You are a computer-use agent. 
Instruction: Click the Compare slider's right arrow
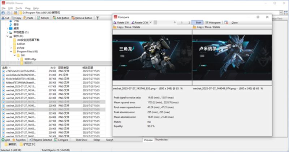175,22
